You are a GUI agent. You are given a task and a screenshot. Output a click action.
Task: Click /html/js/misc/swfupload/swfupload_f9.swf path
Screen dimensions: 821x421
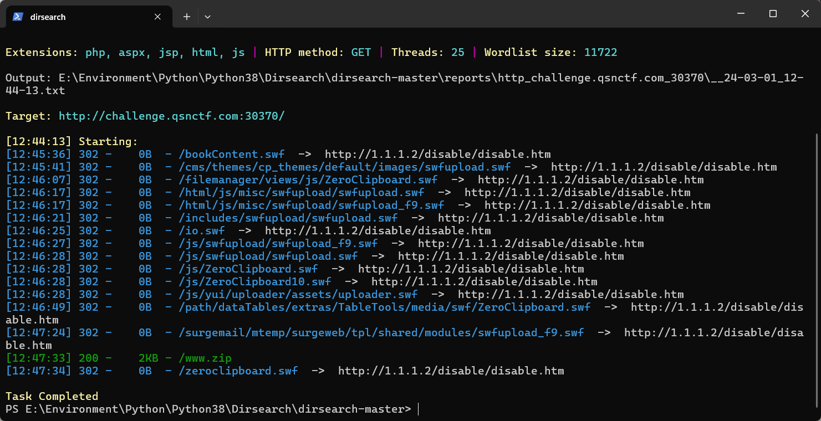point(312,205)
